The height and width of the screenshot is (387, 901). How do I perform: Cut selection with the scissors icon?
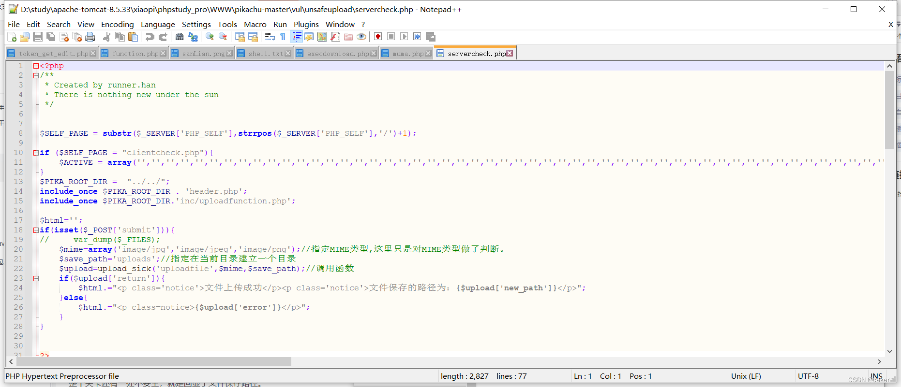coord(107,37)
